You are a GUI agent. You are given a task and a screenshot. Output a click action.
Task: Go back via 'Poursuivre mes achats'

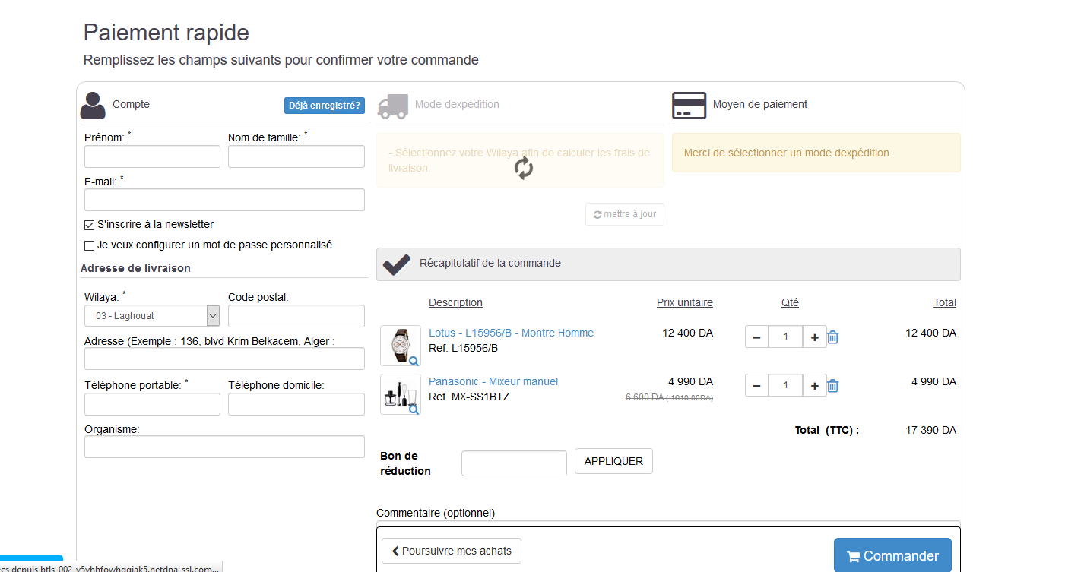pyautogui.click(x=452, y=551)
